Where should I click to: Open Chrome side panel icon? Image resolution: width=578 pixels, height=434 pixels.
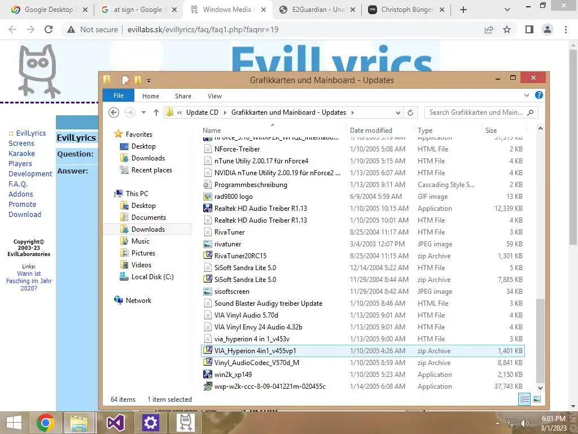tap(529, 29)
